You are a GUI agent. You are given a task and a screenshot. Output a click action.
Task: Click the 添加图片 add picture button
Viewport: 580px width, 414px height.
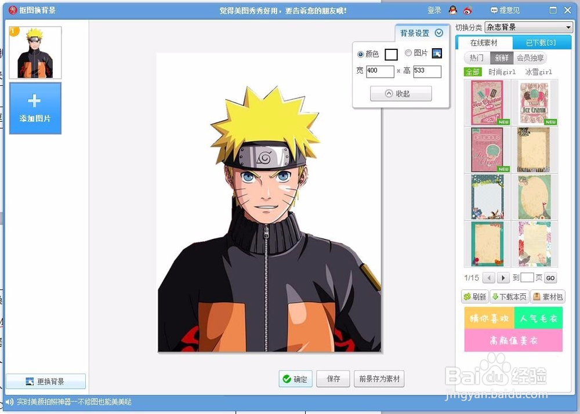point(35,108)
